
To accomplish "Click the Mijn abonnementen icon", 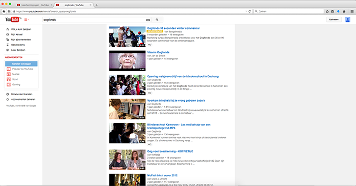I will coord(8,40).
